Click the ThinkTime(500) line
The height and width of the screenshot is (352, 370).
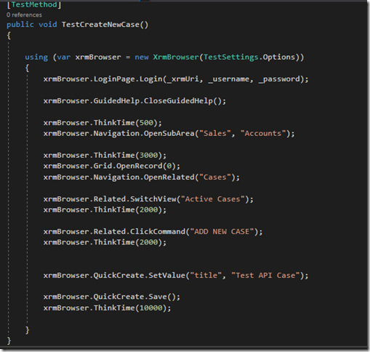(x=102, y=123)
